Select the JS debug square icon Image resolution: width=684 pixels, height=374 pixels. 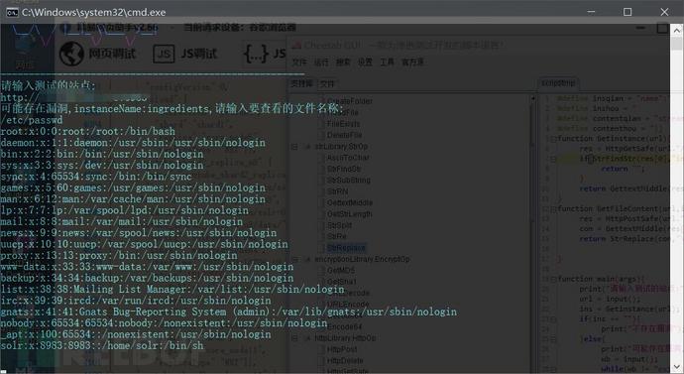pyautogui.click(x=164, y=55)
